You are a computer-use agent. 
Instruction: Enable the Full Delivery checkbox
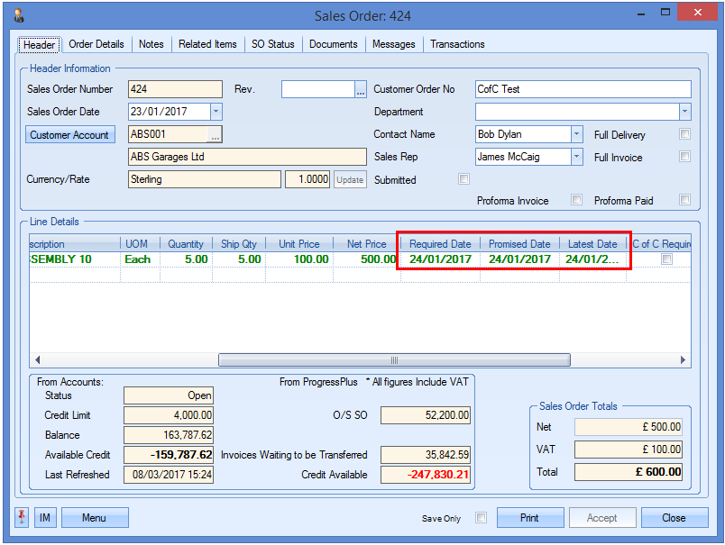pos(684,134)
